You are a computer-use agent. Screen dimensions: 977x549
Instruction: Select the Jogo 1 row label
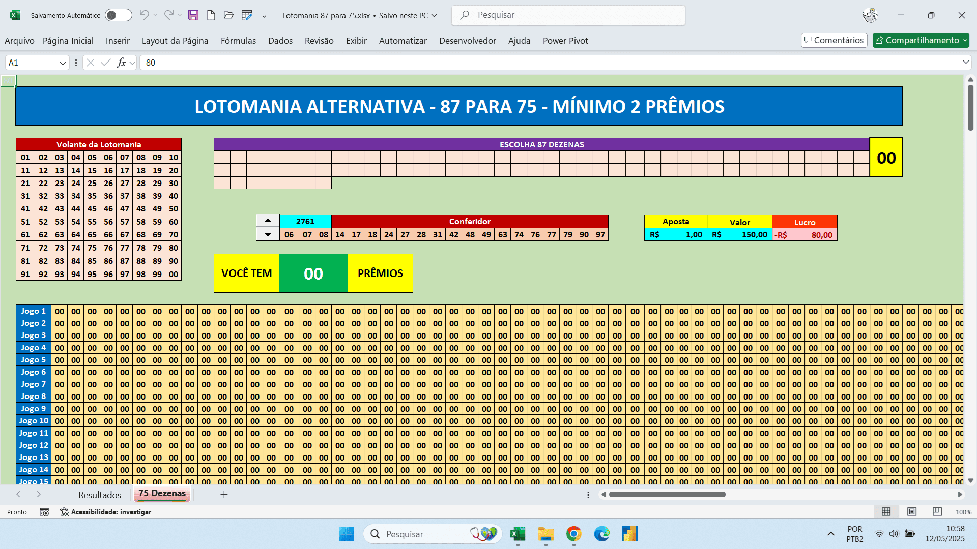(x=34, y=311)
